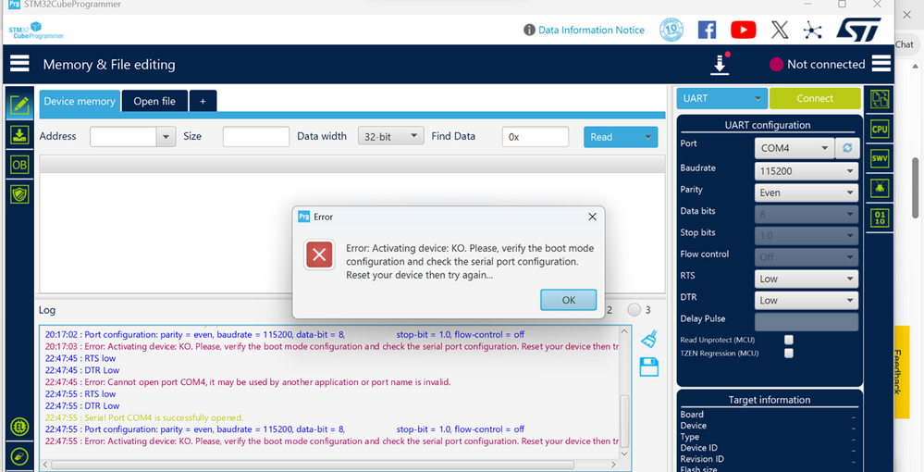Screen dimensions: 924x472
Task: Open the ST YouTube channel icon
Action: coord(743,30)
